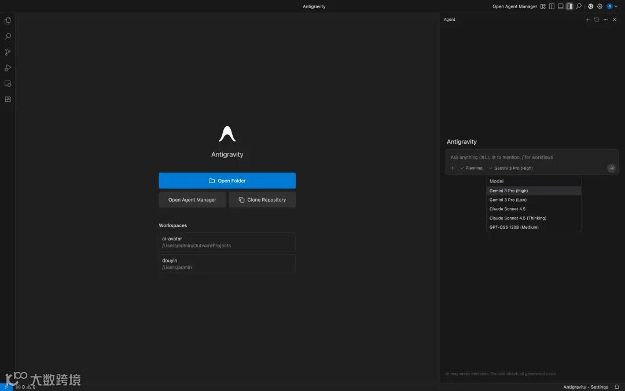This screenshot has width=625, height=391.
Task: Select Gemini 3 Pro (High) model
Action: click(x=534, y=191)
